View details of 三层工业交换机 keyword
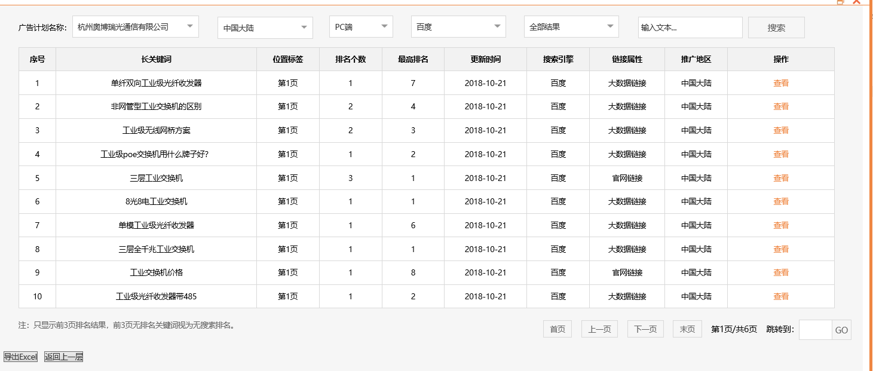Viewport: 873px width, 371px height. click(x=781, y=177)
